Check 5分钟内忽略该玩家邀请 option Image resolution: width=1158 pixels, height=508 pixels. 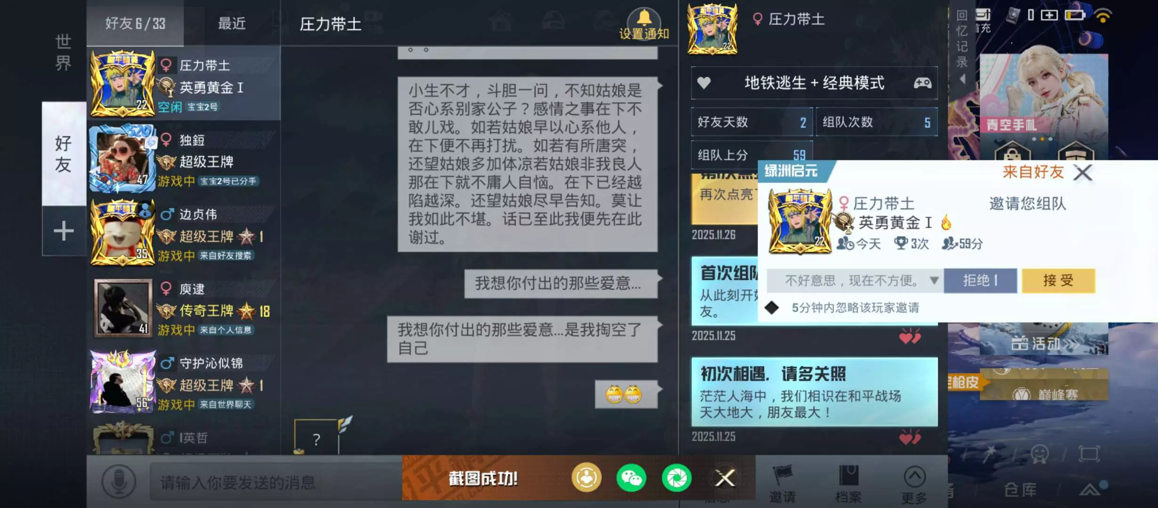(x=772, y=308)
